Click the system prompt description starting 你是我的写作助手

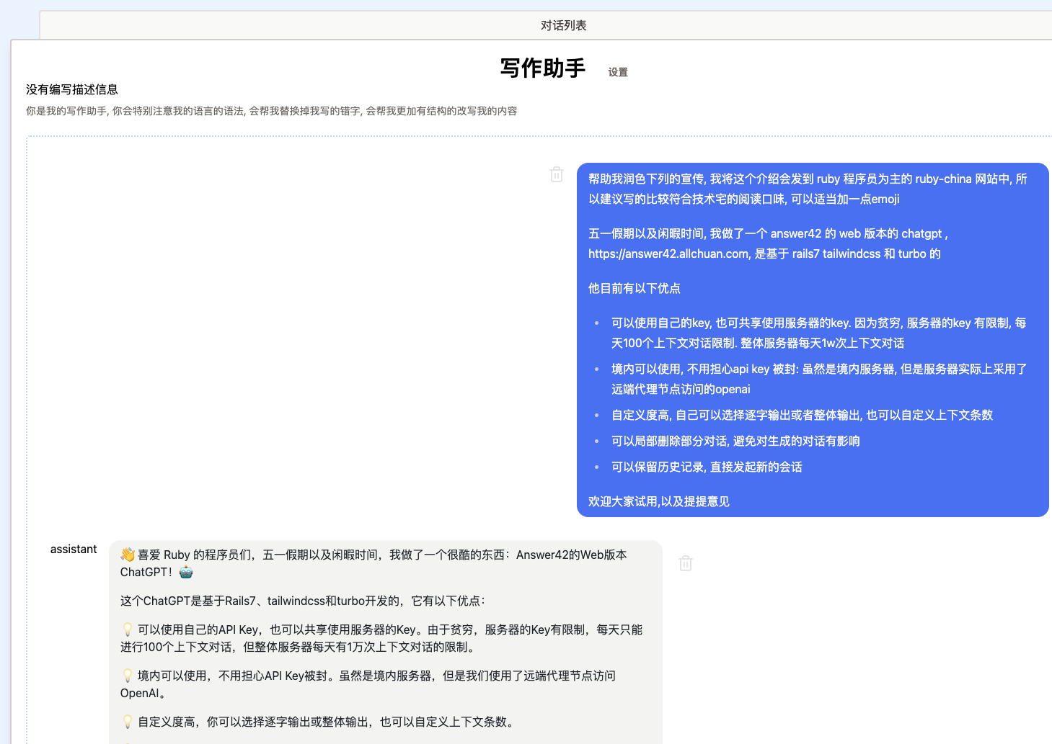[x=272, y=111]
